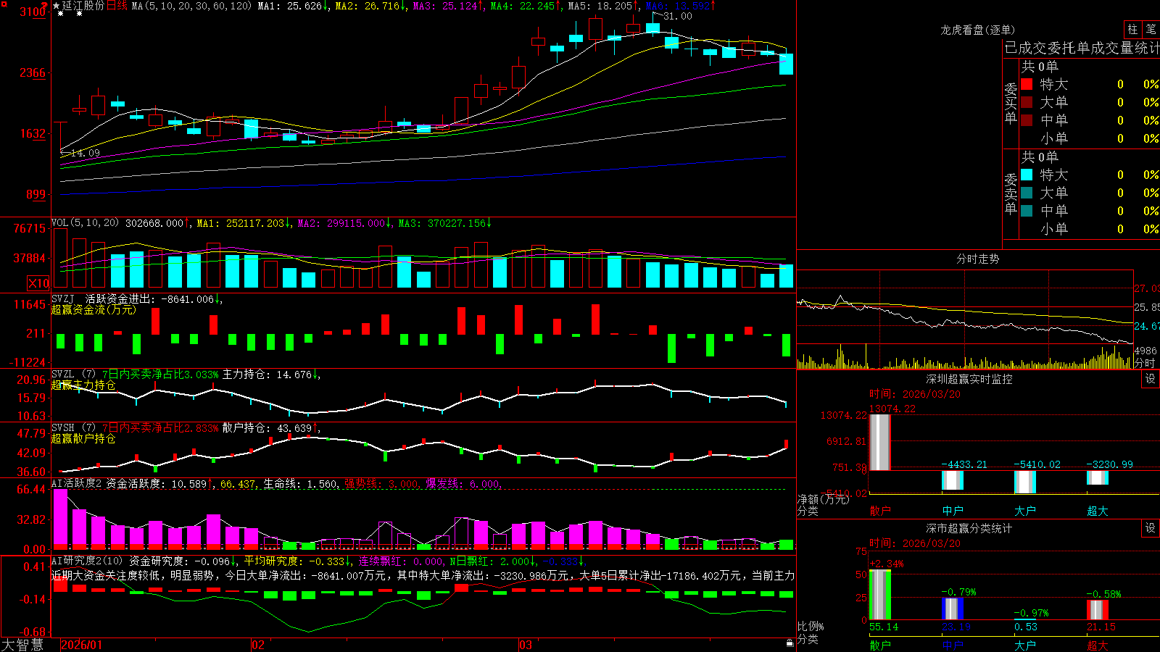This screenshot has height=652, width=1160.
Task: Click the lock icon at chart bottom-right
Action: tap(790, 643)
